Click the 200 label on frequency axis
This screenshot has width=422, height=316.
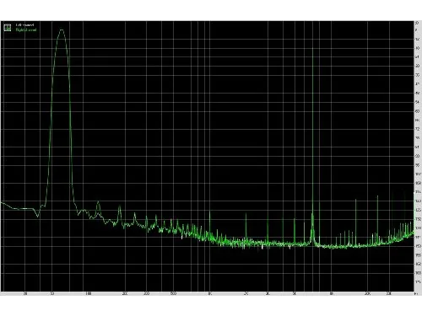point(125,294)
